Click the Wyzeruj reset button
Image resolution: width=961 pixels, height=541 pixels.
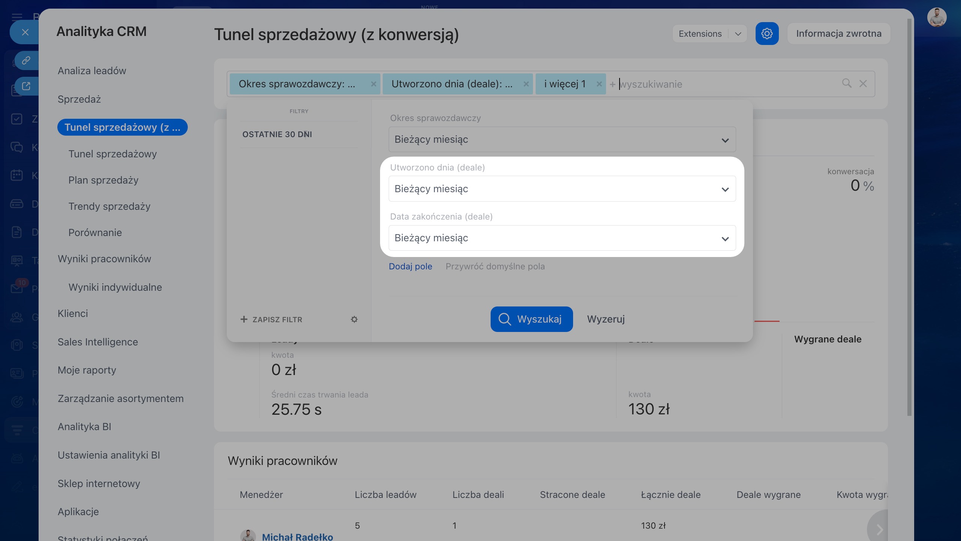[606, 319]
